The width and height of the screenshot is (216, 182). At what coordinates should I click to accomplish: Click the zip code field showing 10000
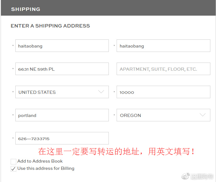pyautogui.click(x=163, y=92)
